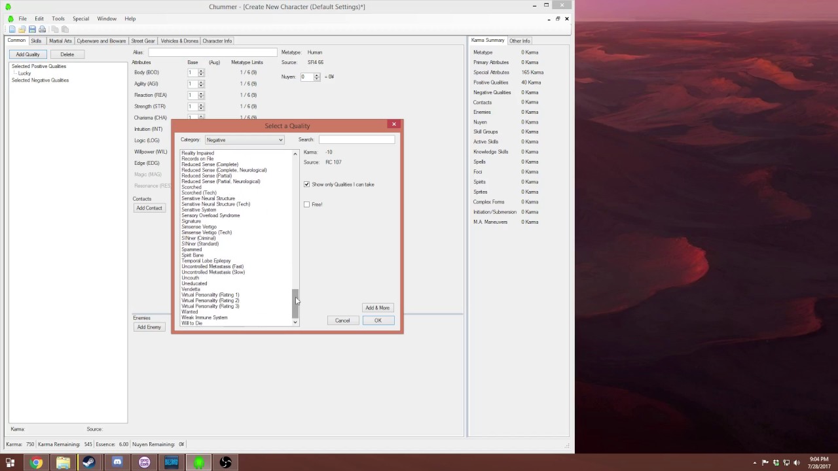The height and width of the screenshot is (471, 838).
Task: Enable the Free! checkbox
Action: (306, 204)
